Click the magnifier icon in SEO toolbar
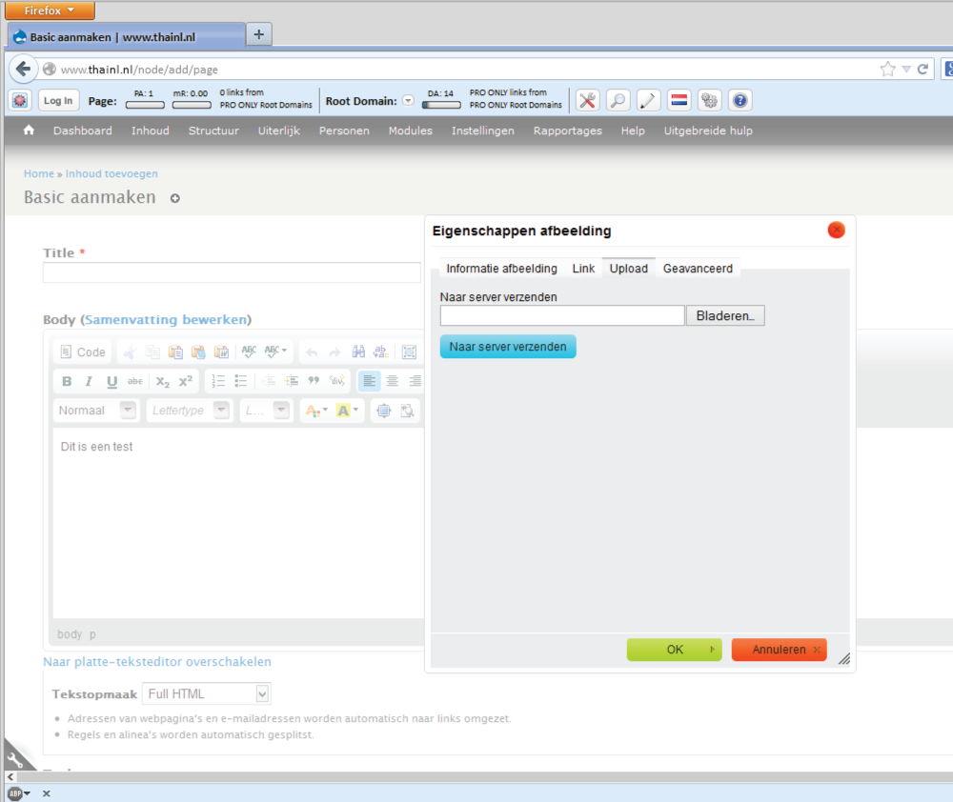 (618, 101)
